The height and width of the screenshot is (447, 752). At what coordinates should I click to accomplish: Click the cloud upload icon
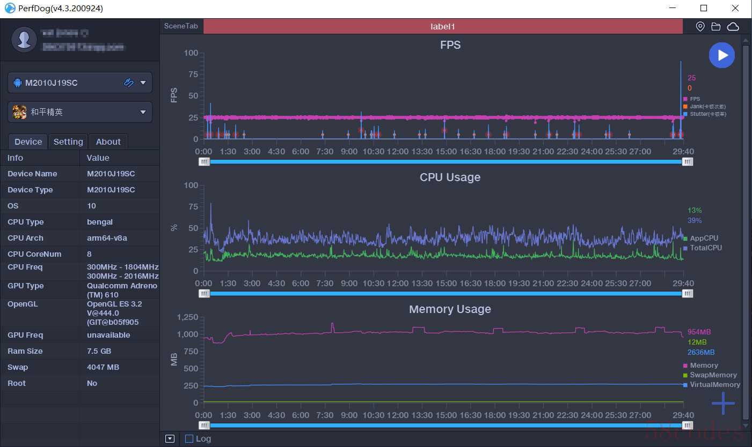[733, 27]
